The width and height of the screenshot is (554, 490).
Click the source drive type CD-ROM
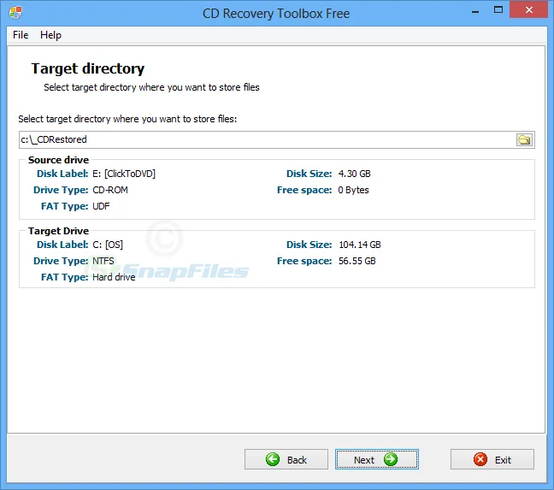pos(110,190)
